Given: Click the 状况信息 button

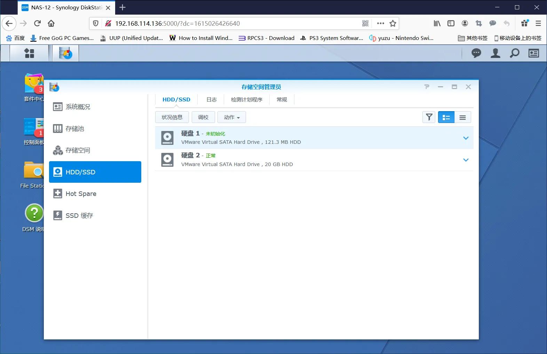Looking at the screenshot, I should pyautogui.click(x=172, y=117).
